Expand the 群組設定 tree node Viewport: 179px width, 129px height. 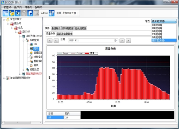[x=24, y=70]
